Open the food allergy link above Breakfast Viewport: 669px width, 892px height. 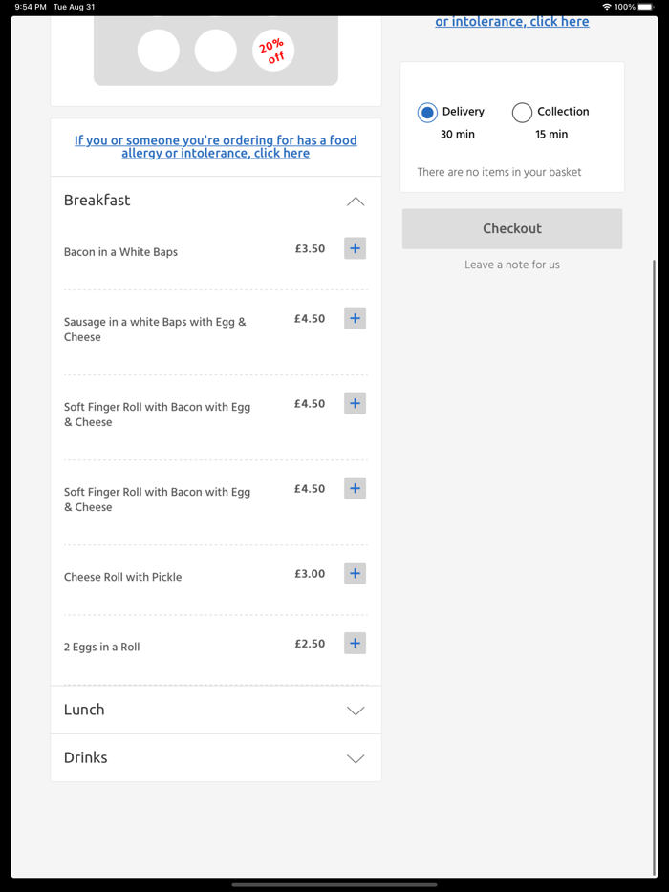216,146
